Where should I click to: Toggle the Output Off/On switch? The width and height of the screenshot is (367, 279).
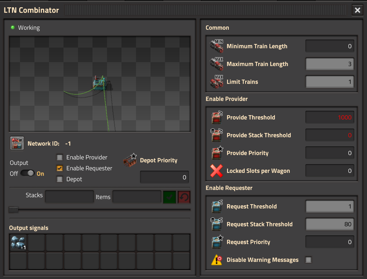28,173
